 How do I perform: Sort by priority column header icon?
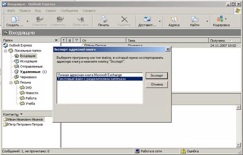64,40
